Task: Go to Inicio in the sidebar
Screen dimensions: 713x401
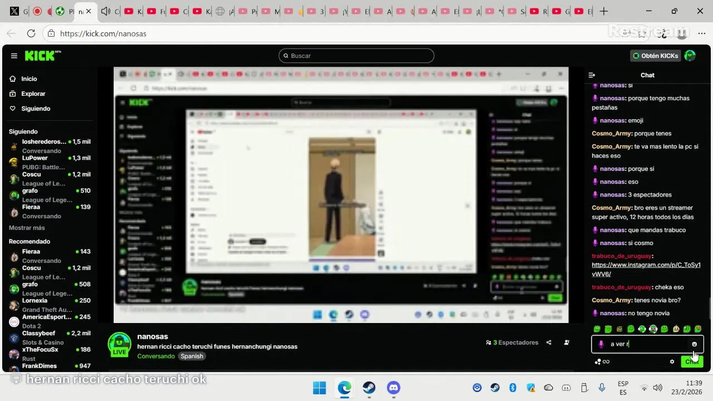Action: click(29, 79)
